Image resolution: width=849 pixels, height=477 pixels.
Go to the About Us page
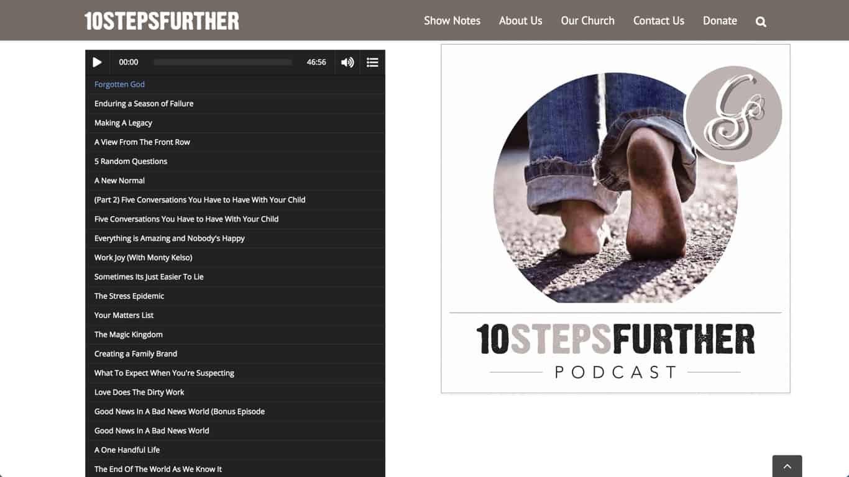[x=520, y=20]
